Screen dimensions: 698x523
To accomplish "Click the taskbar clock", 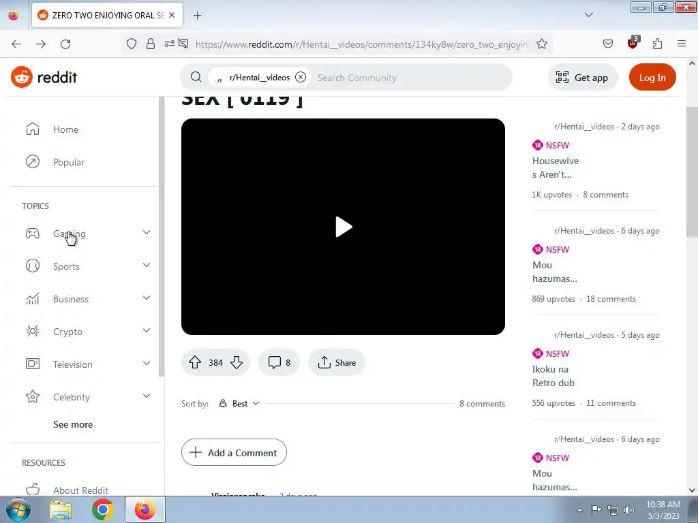I will pos(663,510).
